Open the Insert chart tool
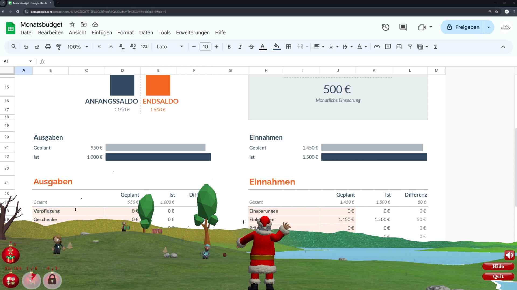517x290 pixels. click(399, 46)
